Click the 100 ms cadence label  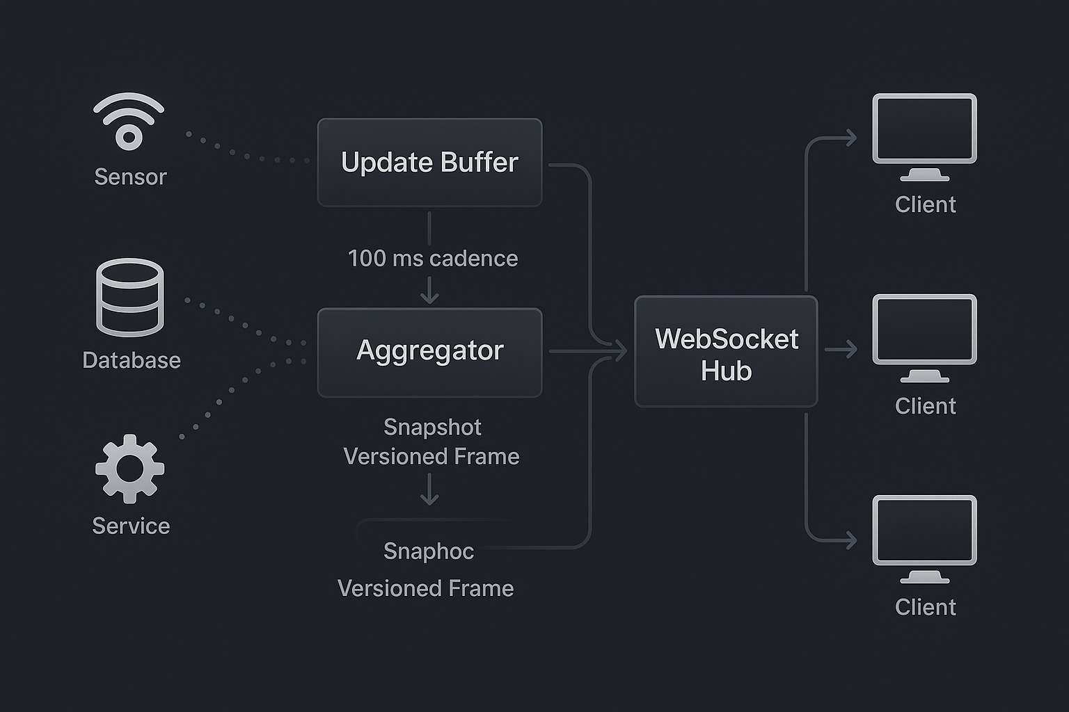[433, 259]
